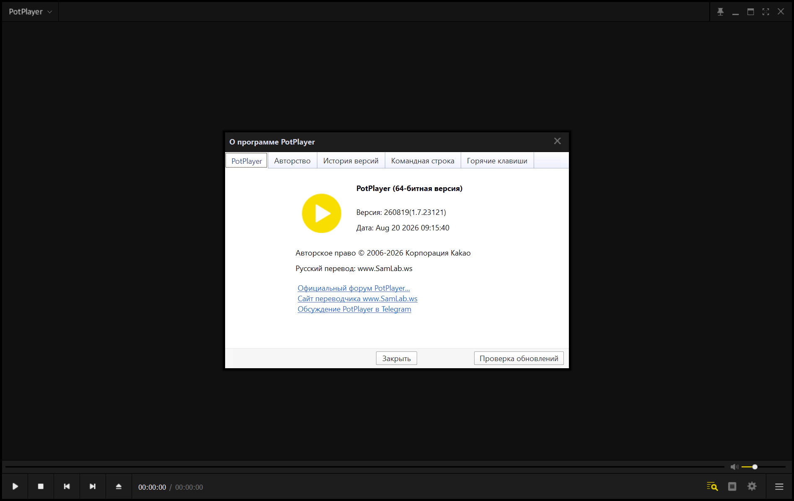Mute audio via the speaker icon
Viewport: 794px width, 501px height.
click(734, 467)
